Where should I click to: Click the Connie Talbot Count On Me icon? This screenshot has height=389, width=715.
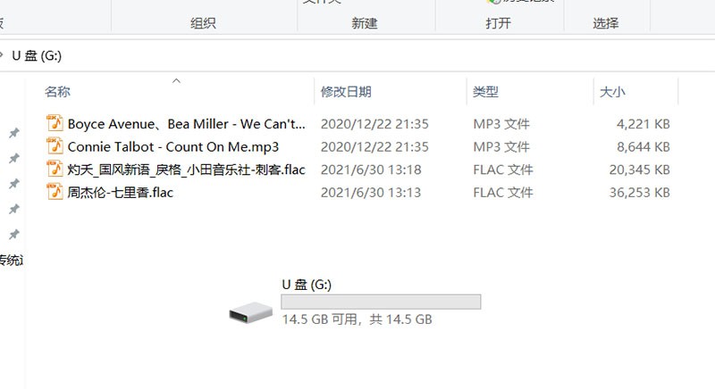coord(55,146)
